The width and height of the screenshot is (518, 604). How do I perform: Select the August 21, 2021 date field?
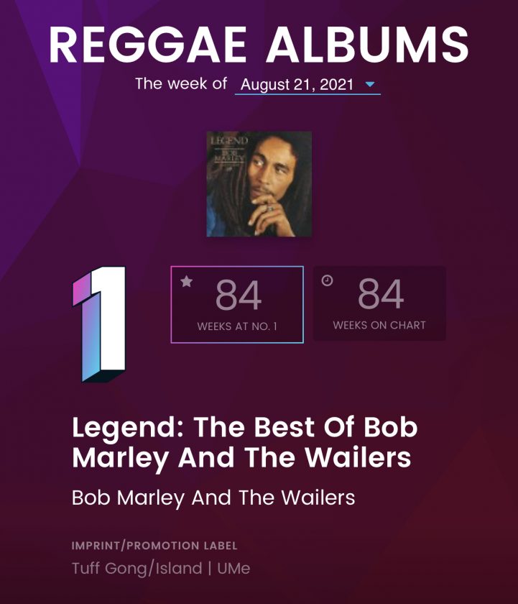coord(307,84)
